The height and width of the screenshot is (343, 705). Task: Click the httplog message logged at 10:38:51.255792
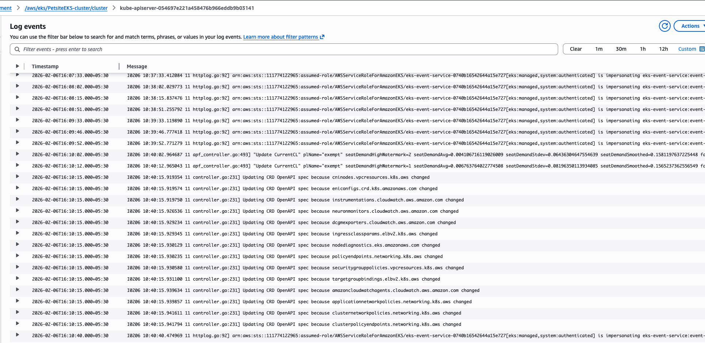coord(416,109)
